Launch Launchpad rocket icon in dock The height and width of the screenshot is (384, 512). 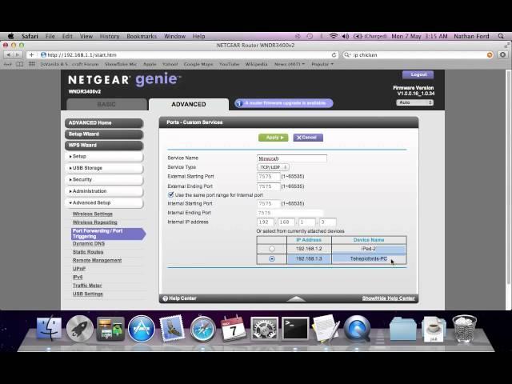pyautogui.click(x=80, y=329)
